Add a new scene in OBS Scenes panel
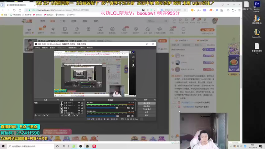 (x=36, y=115)
